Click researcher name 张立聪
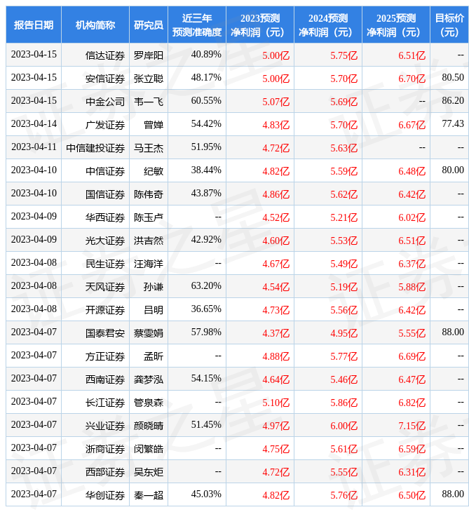Image resolution: width=469 pixels, height=512 pixels. coord(149,79)
